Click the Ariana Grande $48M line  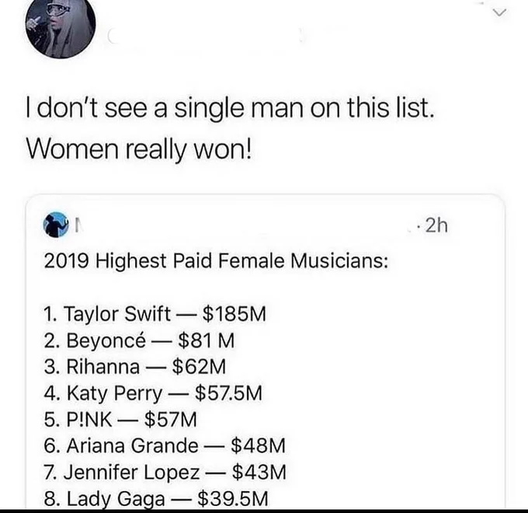[165, 445]
